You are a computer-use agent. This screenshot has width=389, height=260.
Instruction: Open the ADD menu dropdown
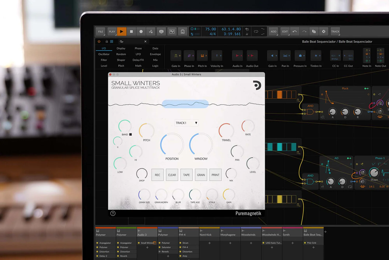coord(274,31)
